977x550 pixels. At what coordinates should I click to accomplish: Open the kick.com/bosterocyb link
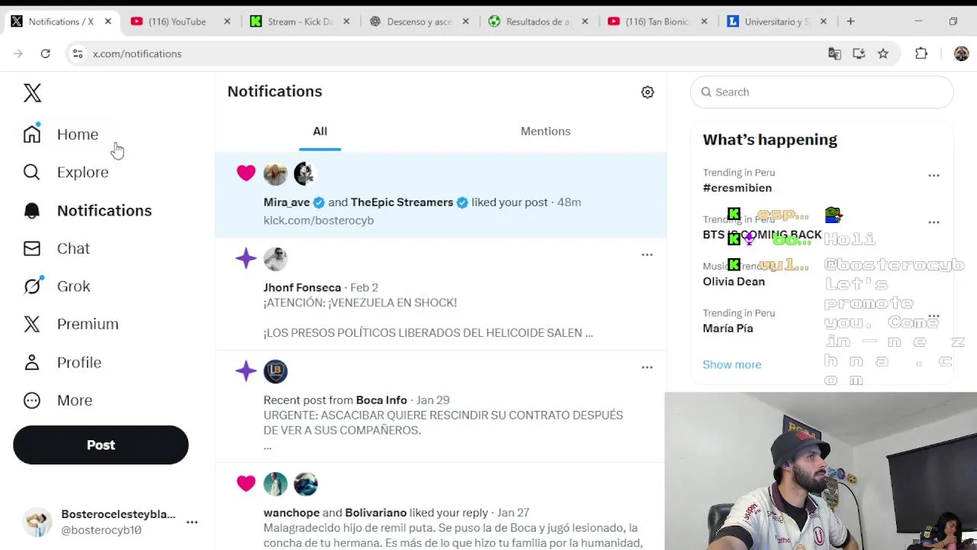point(318,220)
